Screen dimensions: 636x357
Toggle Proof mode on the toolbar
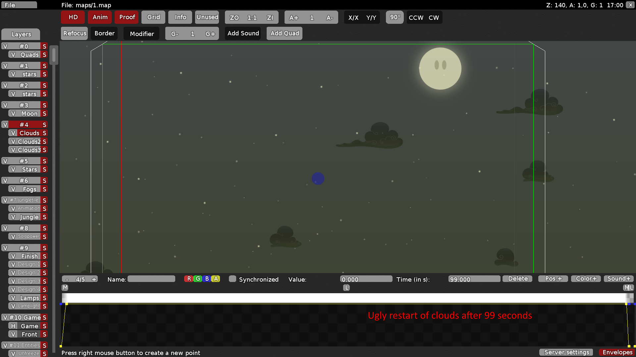(126, 17)
